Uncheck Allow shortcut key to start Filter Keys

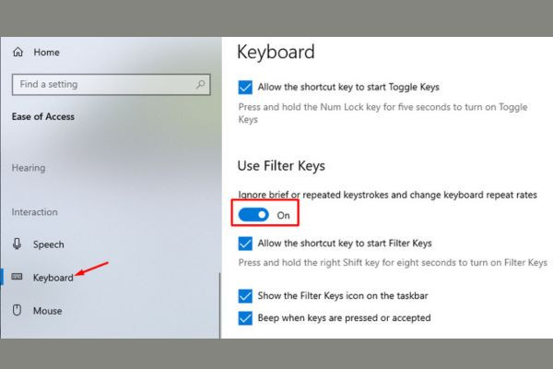tap(245, 244)
